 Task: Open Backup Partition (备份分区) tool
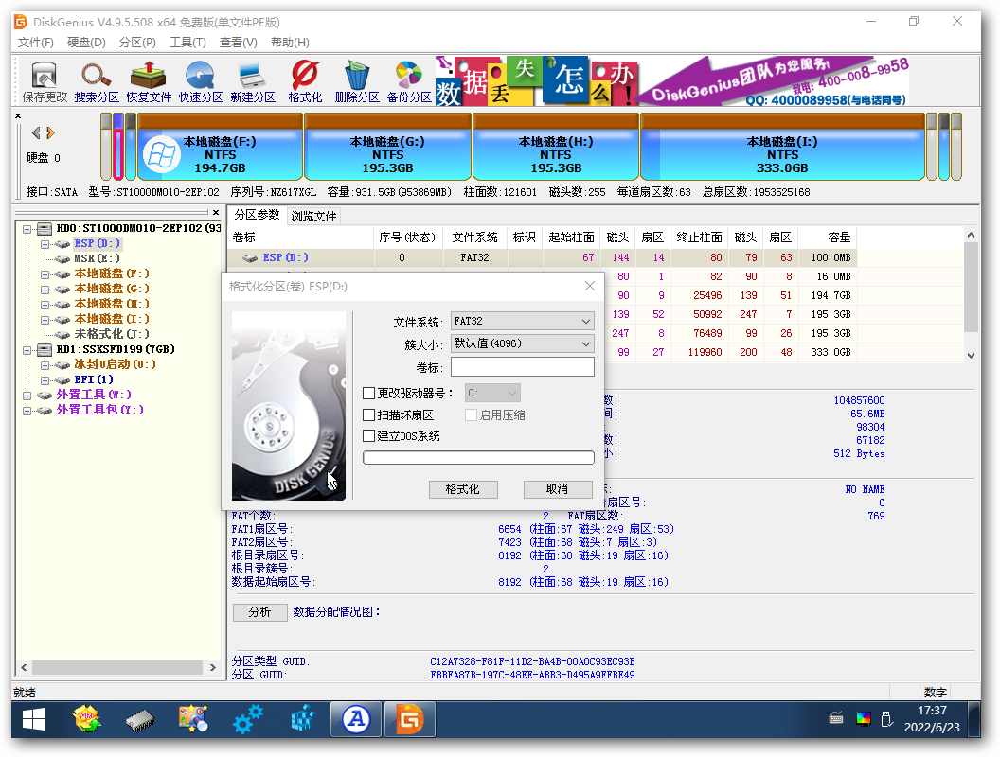tap(409, 82)
